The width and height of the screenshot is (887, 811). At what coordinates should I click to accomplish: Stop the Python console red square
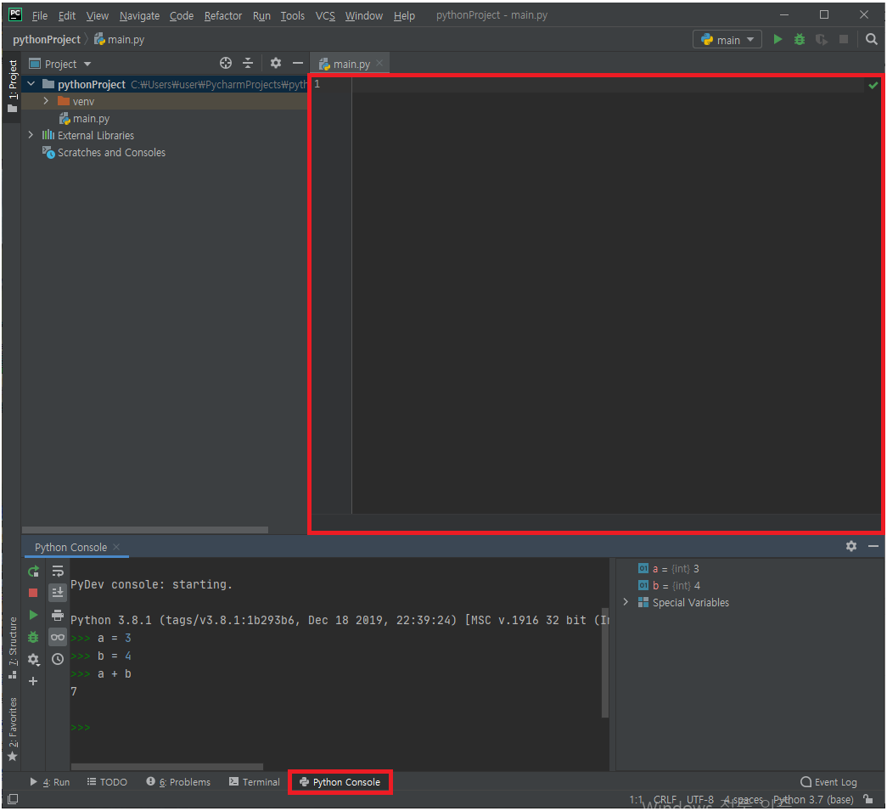click(x=33, y=593)
